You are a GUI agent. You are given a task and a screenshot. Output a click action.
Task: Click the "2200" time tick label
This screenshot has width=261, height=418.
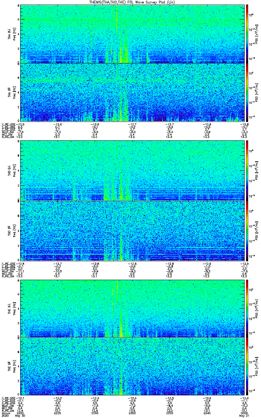(20, 414)
